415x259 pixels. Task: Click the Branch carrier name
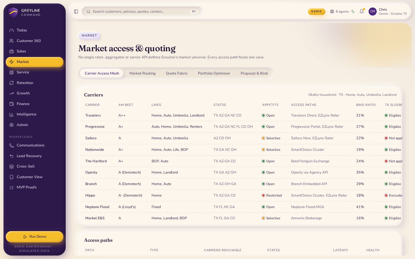[x=91, y=184]
